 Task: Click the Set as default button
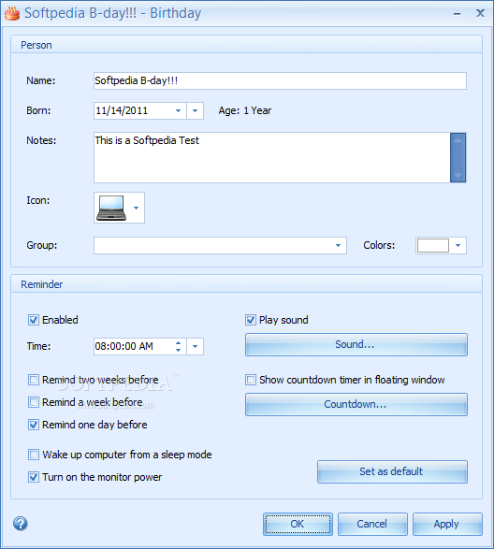click(392, 471)
